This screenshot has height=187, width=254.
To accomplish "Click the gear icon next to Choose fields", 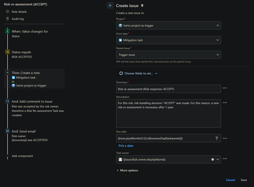I will [121, 73].
